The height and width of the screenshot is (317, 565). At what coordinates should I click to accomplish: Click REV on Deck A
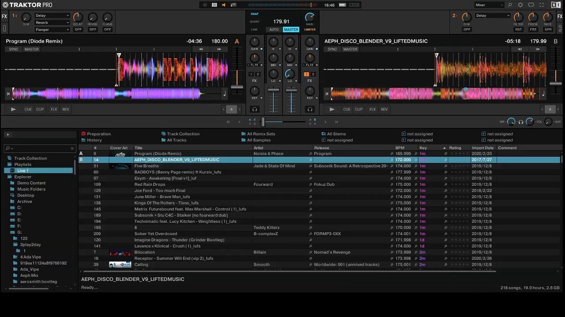(x=65, y=109)
